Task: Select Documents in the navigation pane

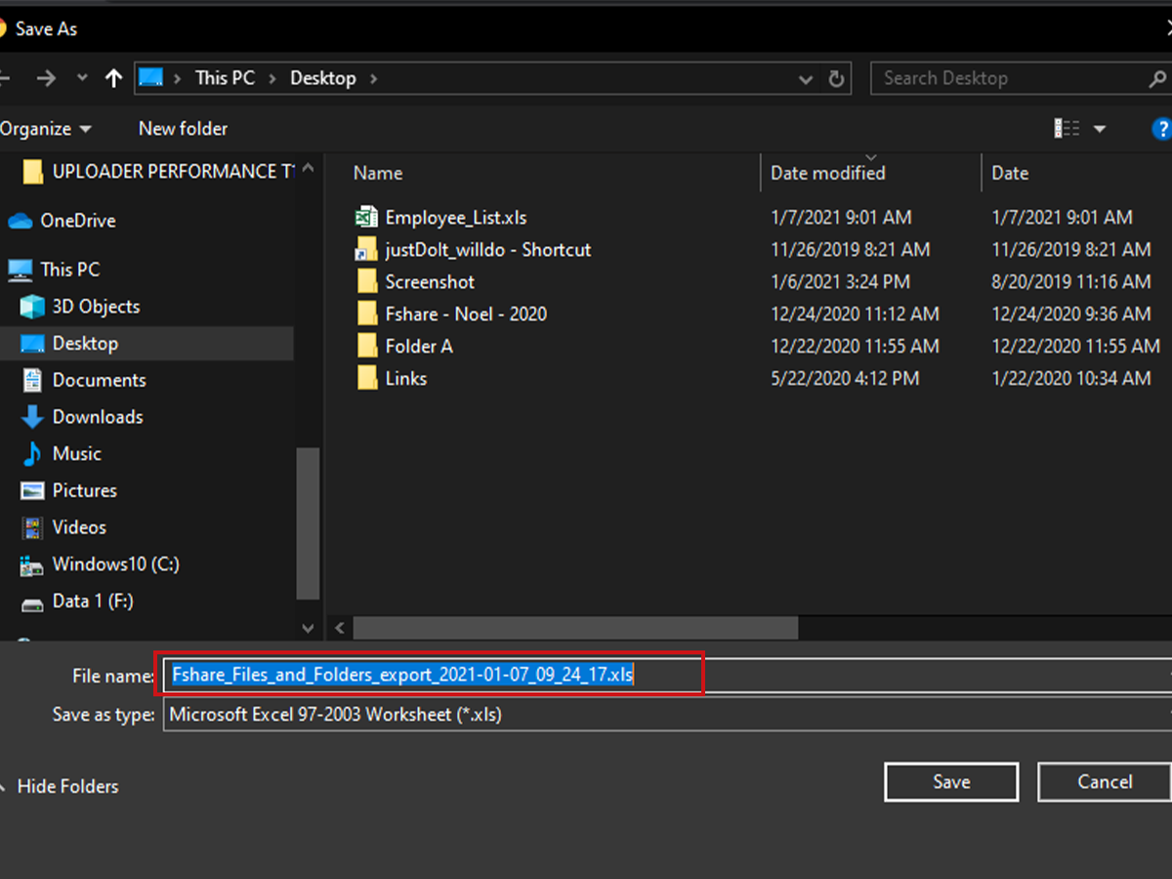Action: (x=99, y=380)
